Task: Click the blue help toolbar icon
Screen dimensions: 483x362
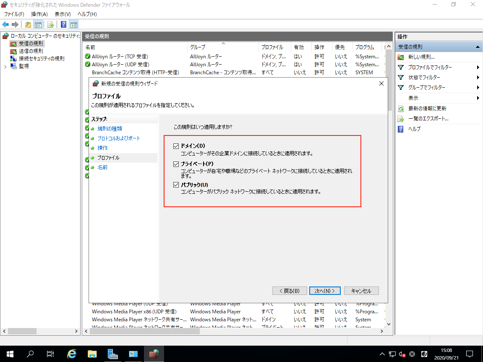Action: coord(63,24)
